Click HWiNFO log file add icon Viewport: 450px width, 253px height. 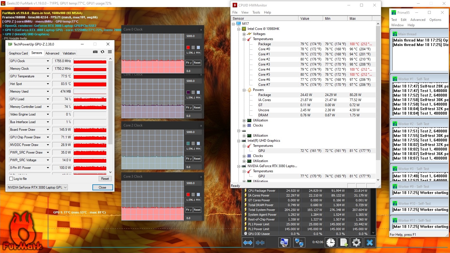(x=344, y=243)
